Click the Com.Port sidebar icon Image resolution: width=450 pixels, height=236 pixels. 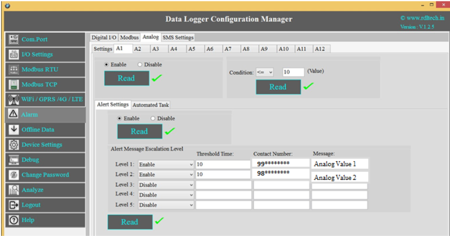point(13,39)
